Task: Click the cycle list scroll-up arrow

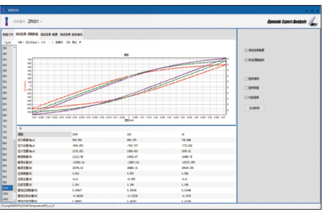Action: [14, 48]
